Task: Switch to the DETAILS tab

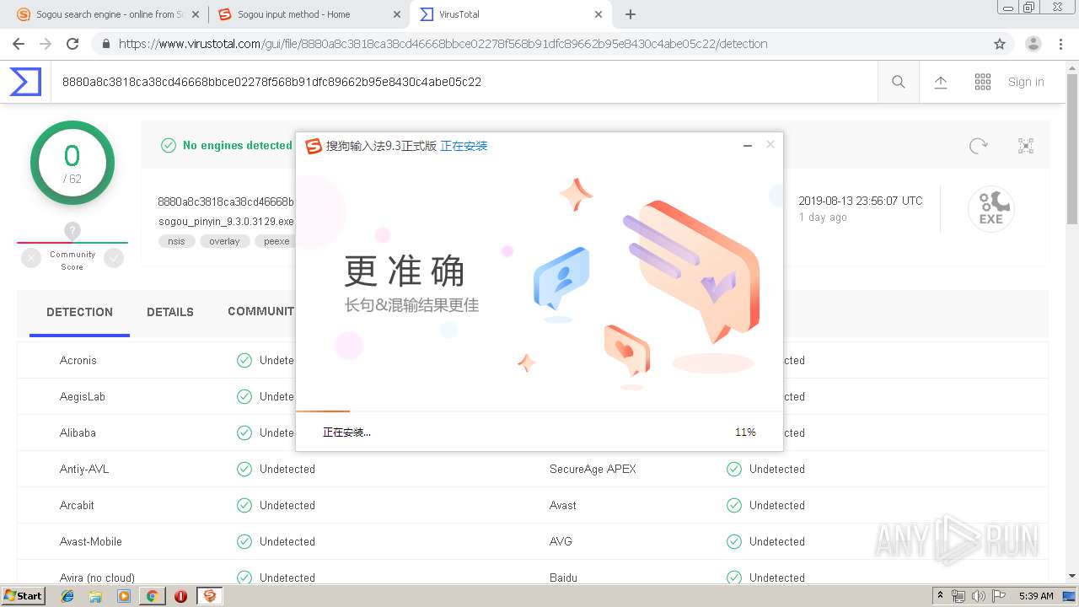Action: [170, 312]
